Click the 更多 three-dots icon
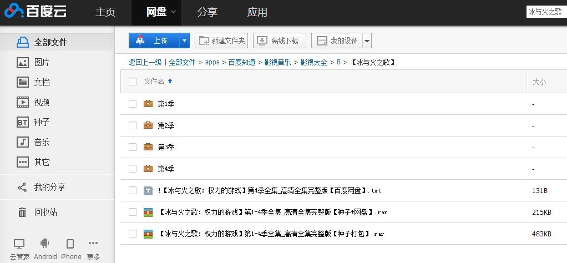This screenshot has height=263, width=567. (x=93, y=243)
